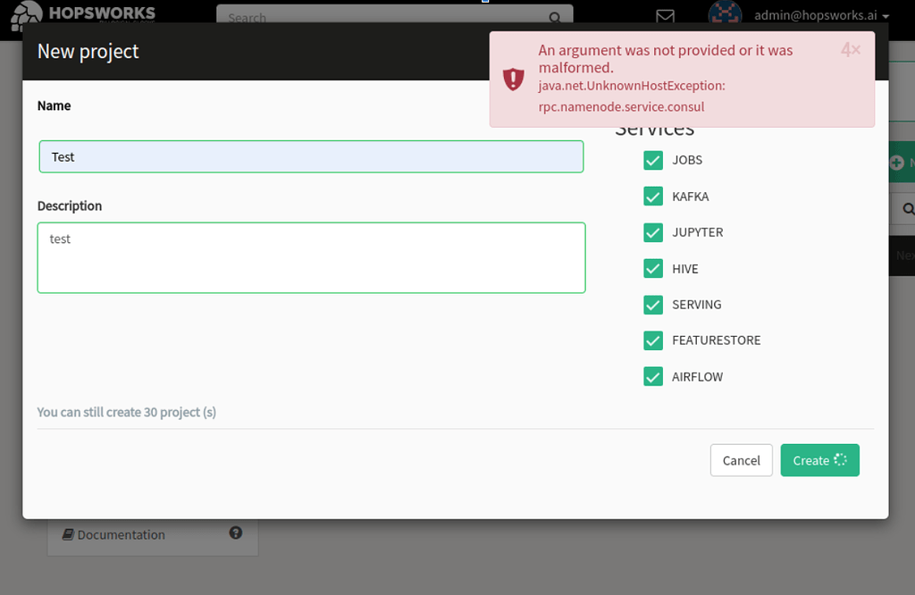The image size is (915, 595).
Task: Dismiss the error notification with the 4× control
Action: click(x=850, y=49)
